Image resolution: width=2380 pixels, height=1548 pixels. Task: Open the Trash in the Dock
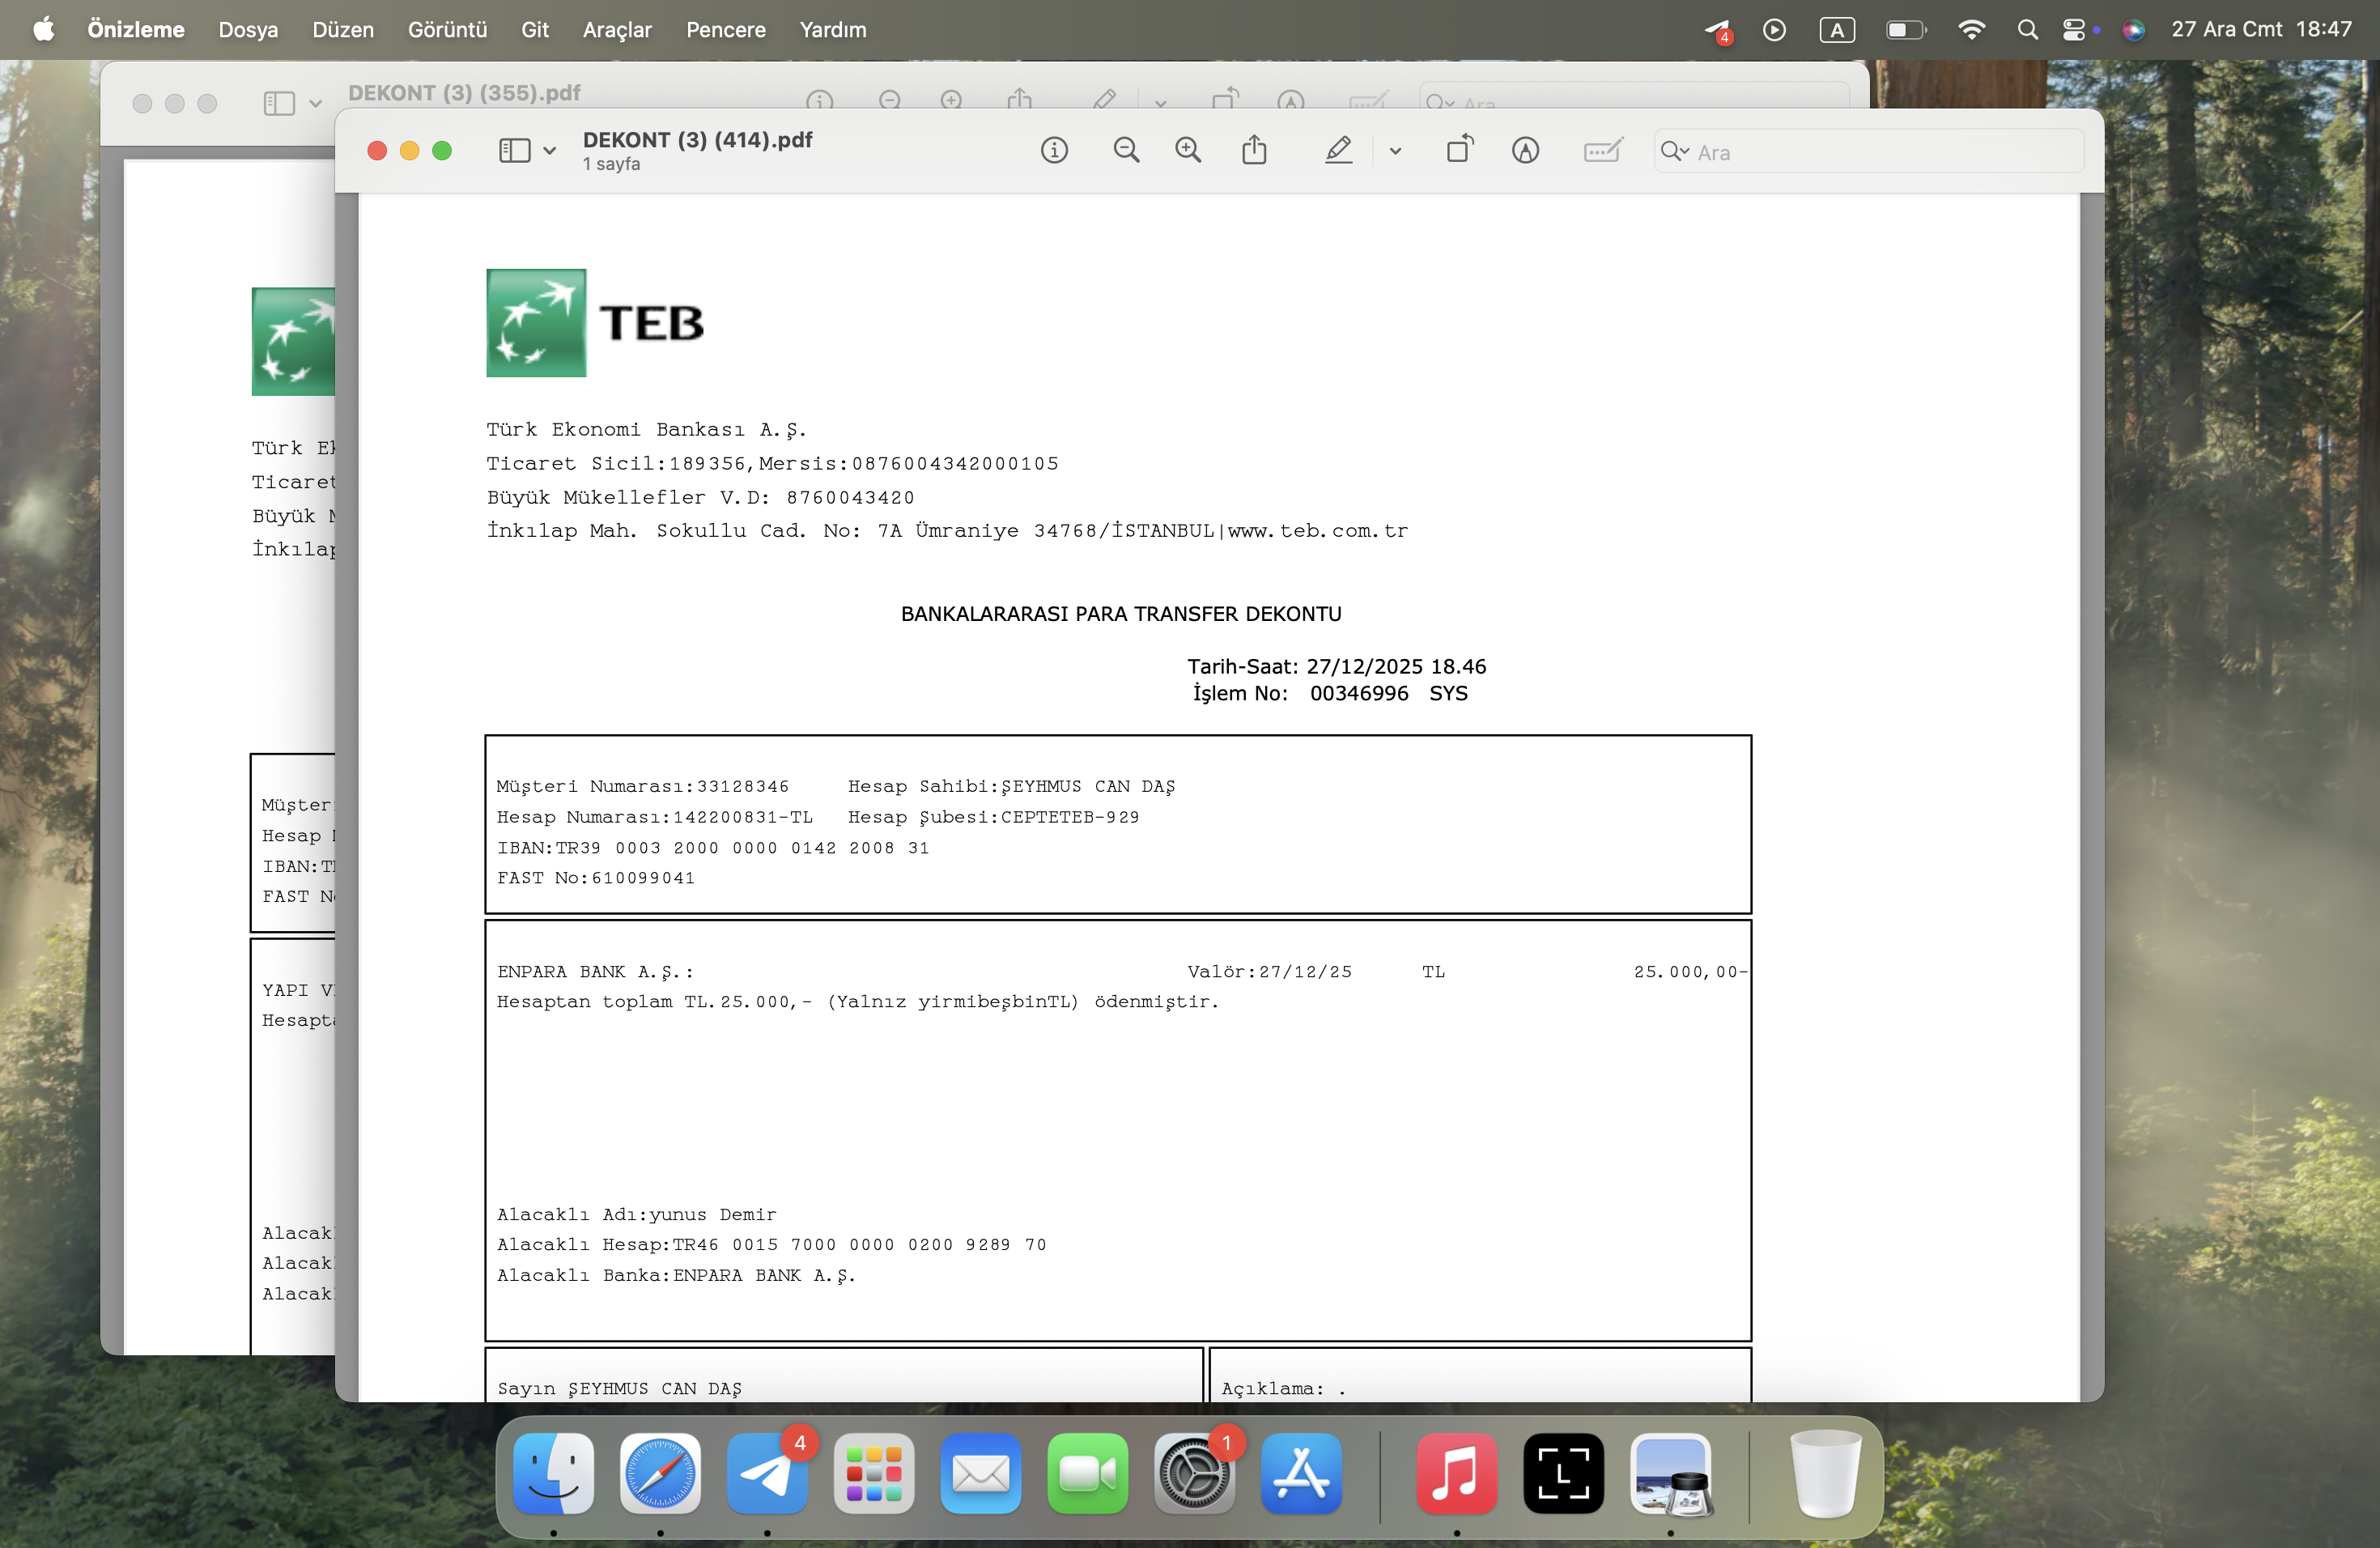pyautogui.click(x=1825, y=1473)
